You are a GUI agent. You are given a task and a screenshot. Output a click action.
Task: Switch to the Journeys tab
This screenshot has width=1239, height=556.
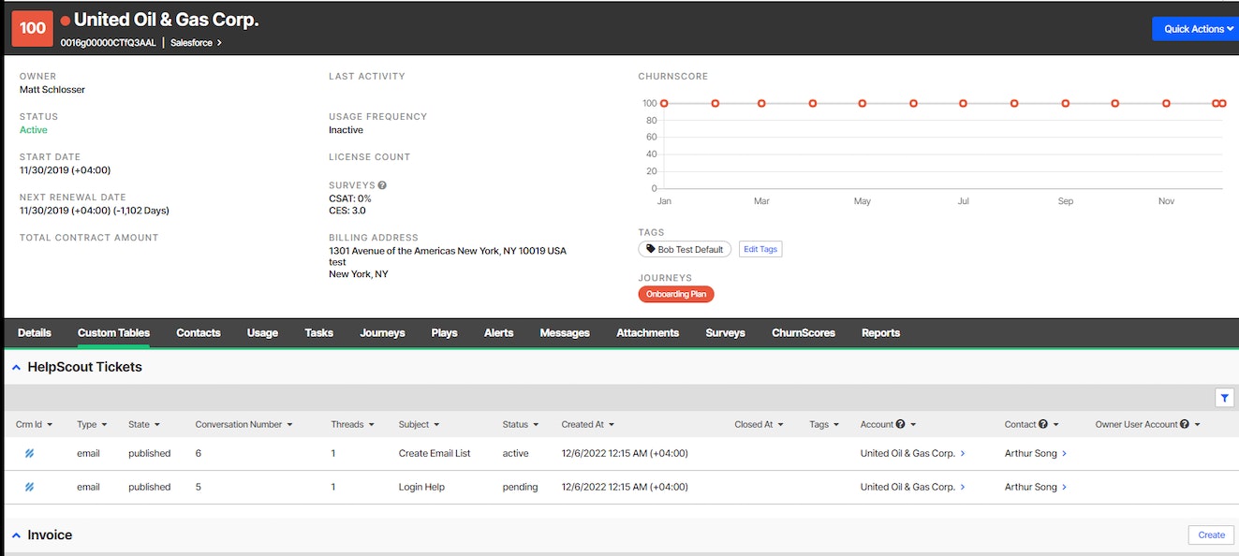pyautogui.click(x=382, y=332)
